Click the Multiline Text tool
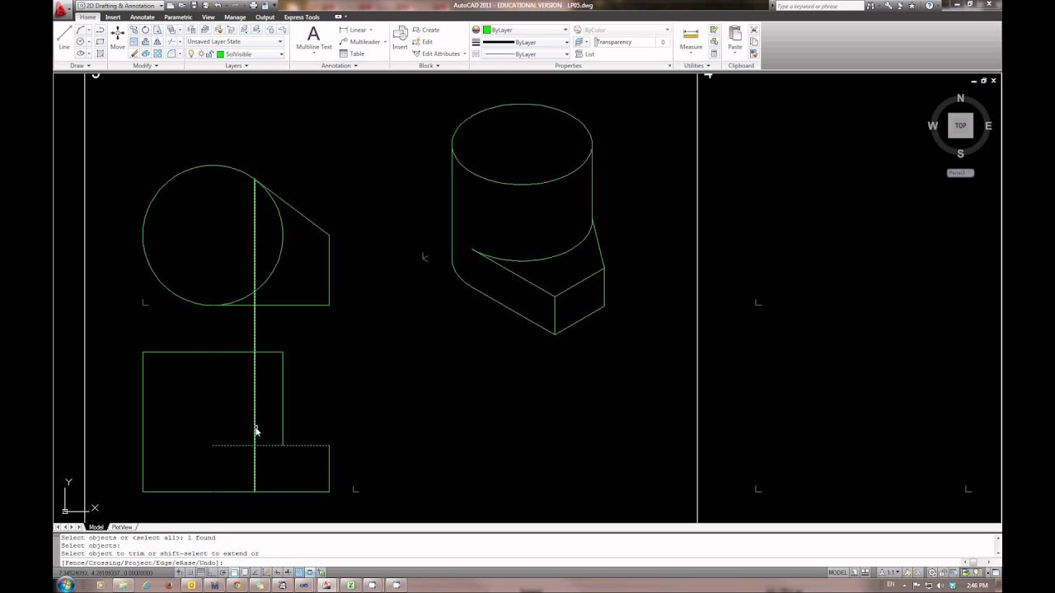This screenshot has width=1055, height=593. [x=313, y=38]
